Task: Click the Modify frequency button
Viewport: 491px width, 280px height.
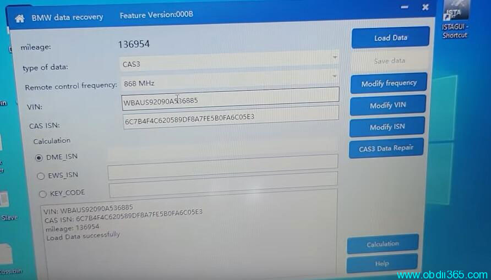Action: pos(389,83)
